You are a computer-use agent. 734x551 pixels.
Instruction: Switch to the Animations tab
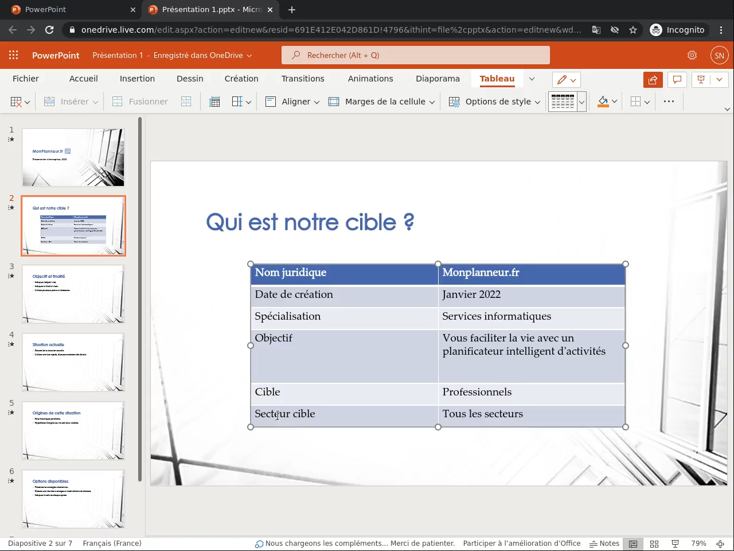370,79
